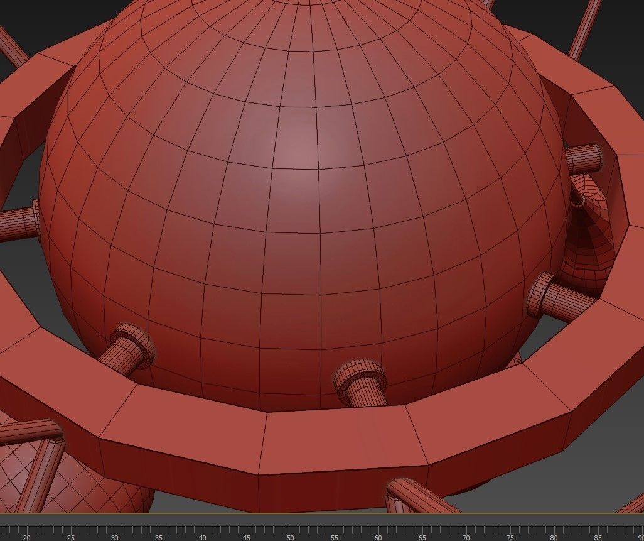Jump to frame 75 on the timeline
644x541 pixels.
[510, 537]
